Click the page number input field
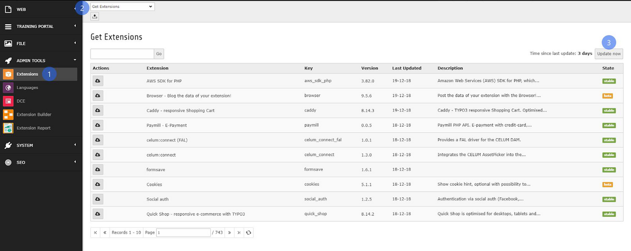631x251 pixels. pyautogui.click(x=183, y=232)
